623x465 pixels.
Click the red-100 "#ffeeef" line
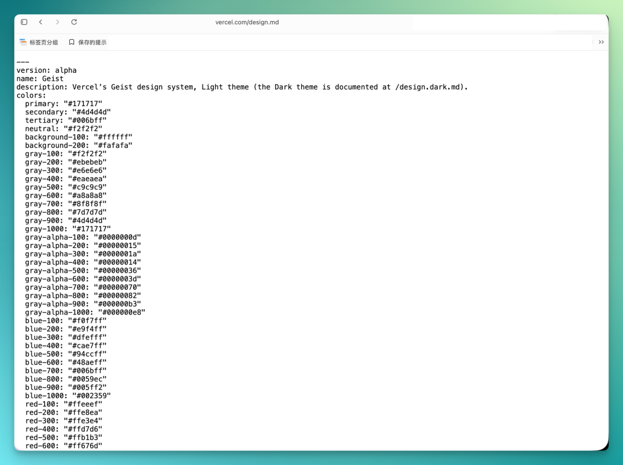click(x=63, y=404)
